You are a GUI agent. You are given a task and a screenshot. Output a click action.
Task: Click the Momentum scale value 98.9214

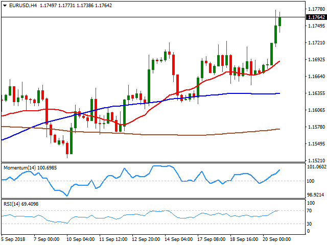316,195
